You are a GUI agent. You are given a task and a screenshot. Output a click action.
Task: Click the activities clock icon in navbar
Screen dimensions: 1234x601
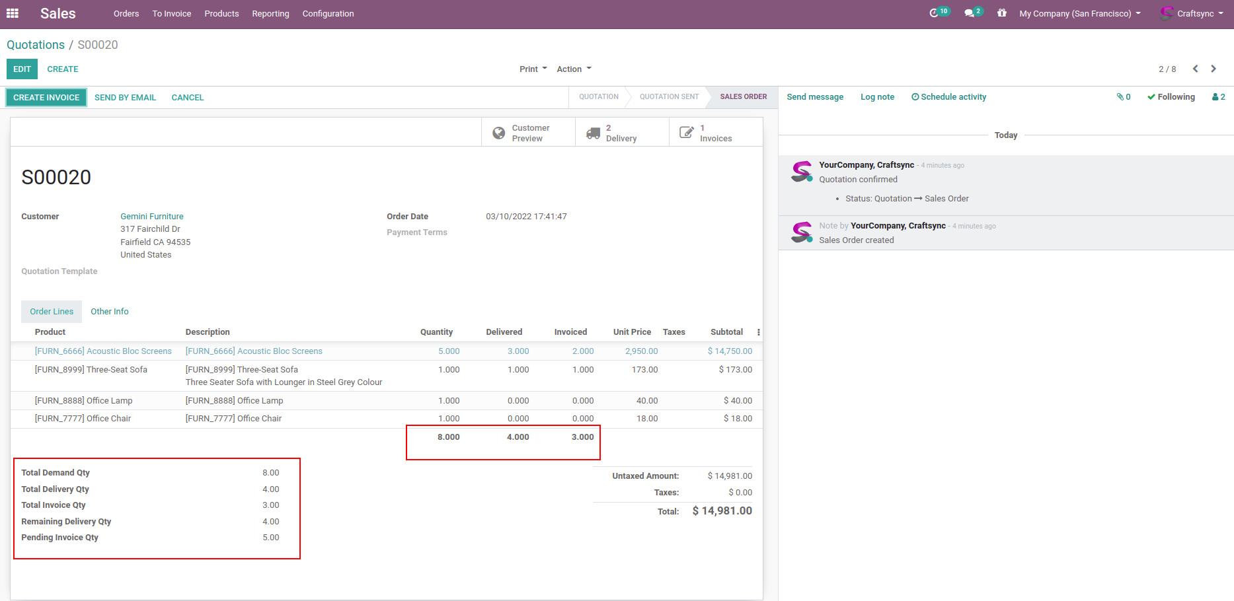pyautogui.click(x=934, y=13)
